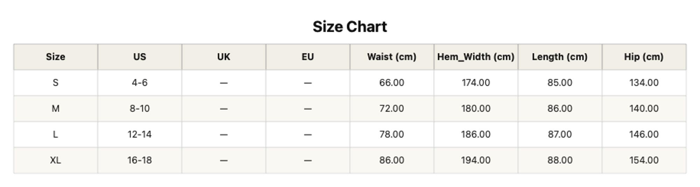Screen dimensions: 700x187
Task: Select the Waist (cm) column header
Action: pyautogui.click(x=392, y=57)
